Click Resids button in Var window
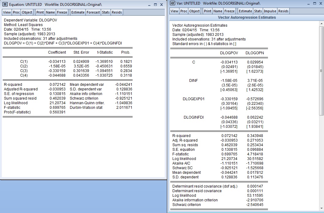This screenshot has width=324, height=213. point(283,11)
